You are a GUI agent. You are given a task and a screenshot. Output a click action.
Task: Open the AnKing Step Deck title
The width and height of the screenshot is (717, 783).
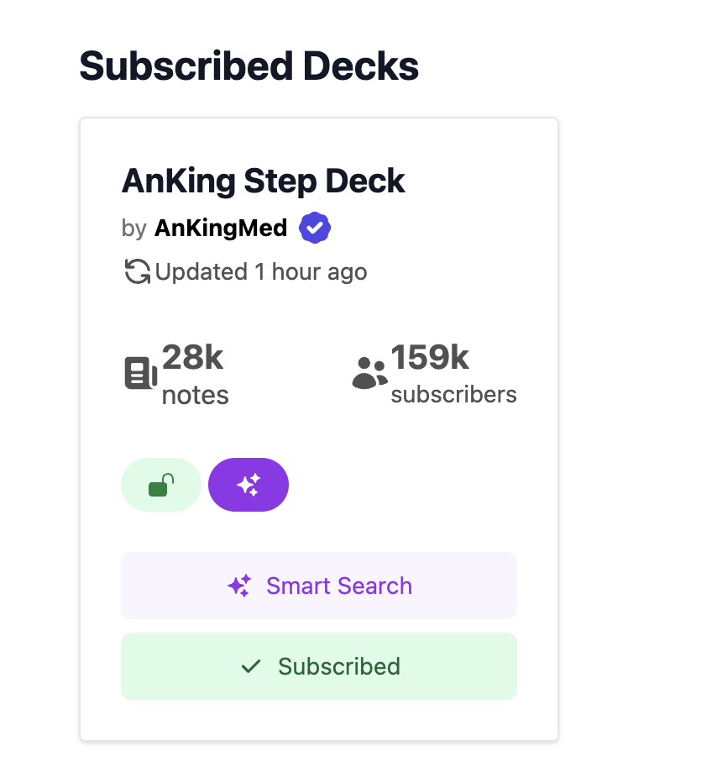pyautogui.click(x=264, y=181)
